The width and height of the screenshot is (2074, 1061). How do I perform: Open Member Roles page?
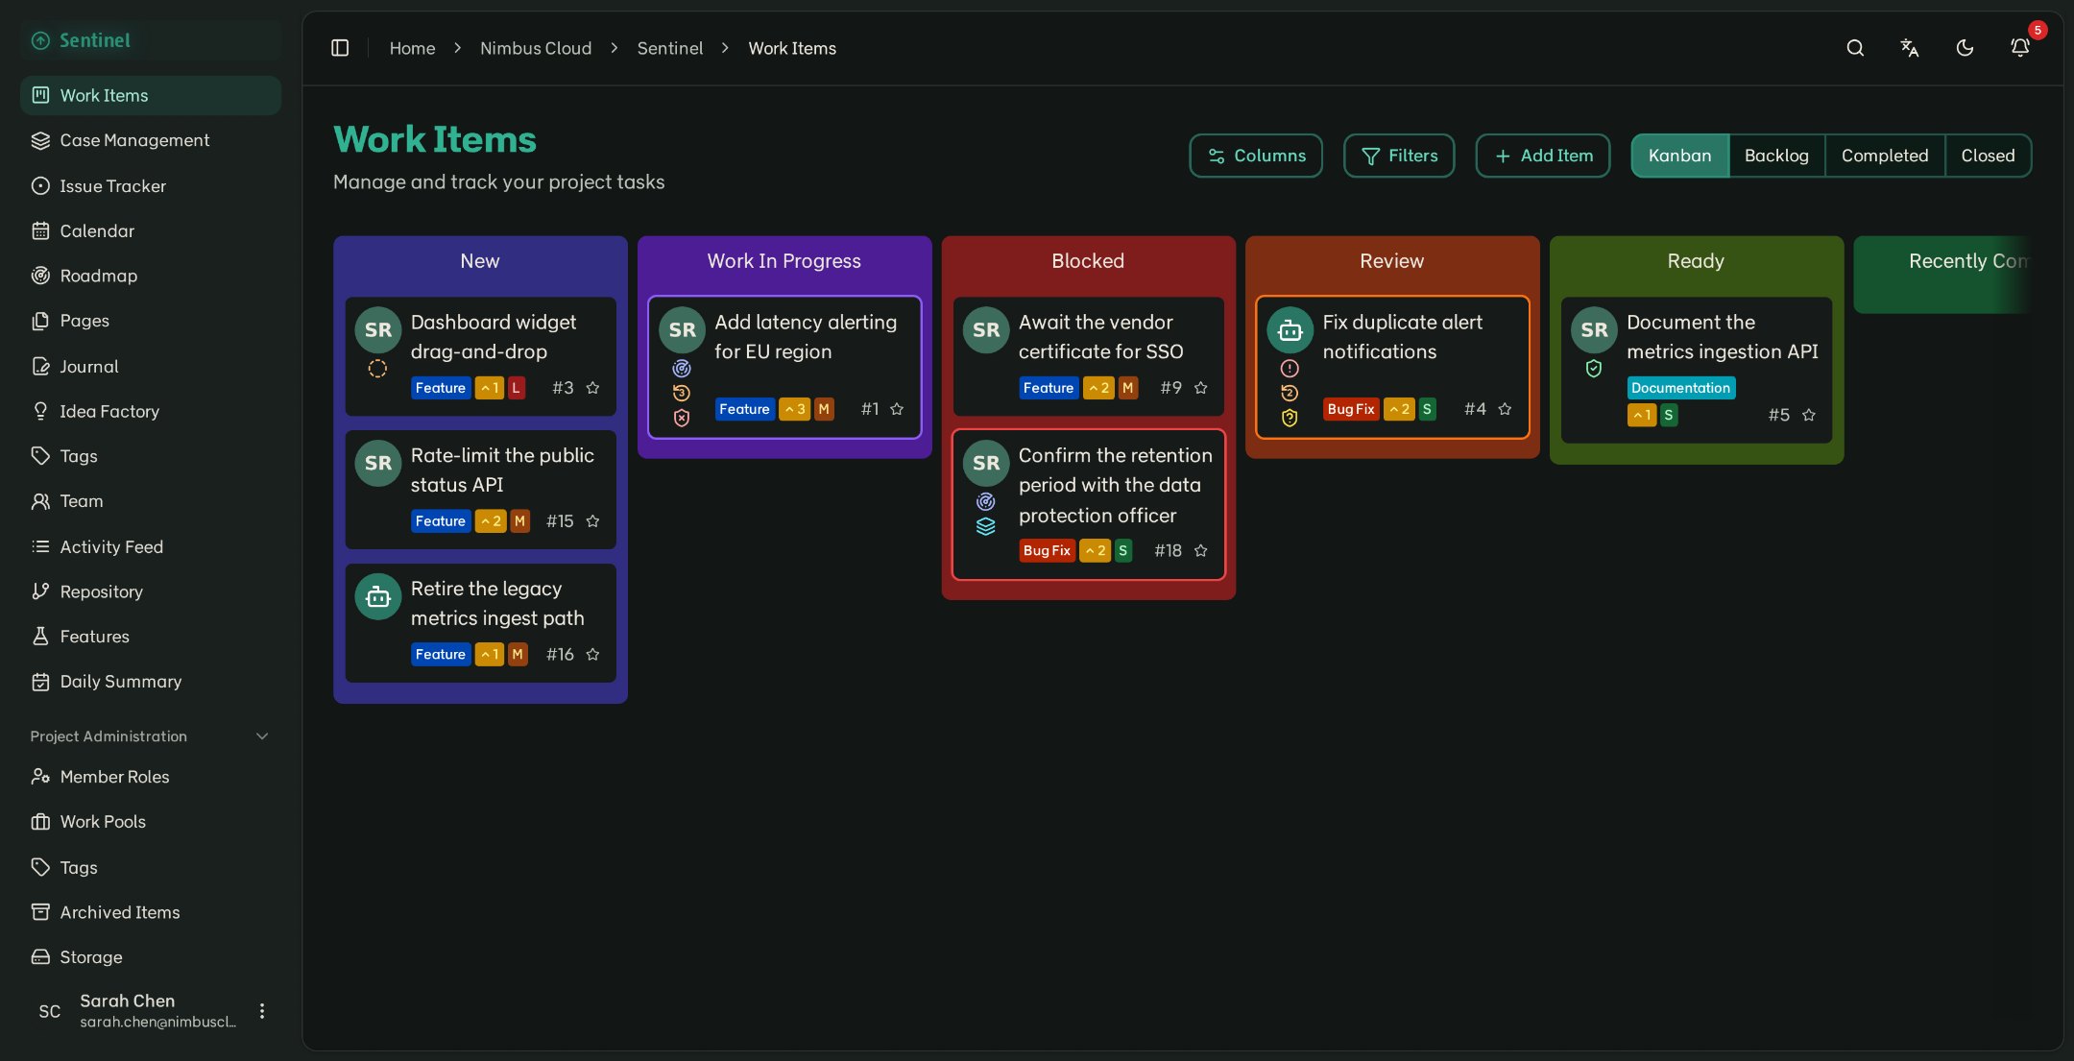click(151, 777)
